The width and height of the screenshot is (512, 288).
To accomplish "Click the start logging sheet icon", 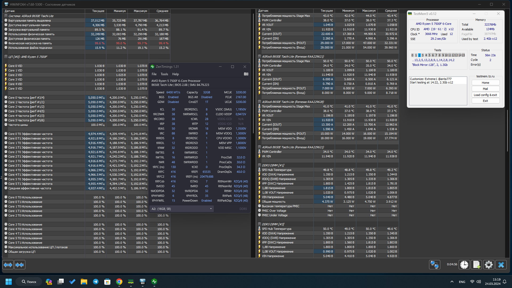I will 477,265.
